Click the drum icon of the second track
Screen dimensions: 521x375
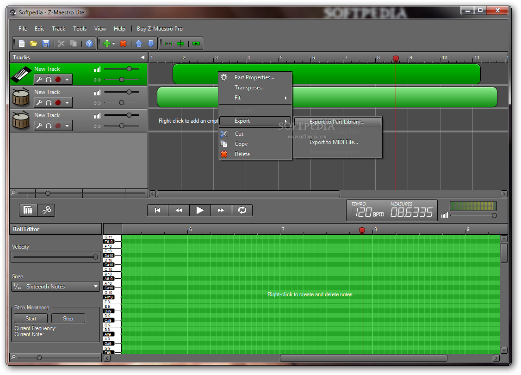coord(21,97)
